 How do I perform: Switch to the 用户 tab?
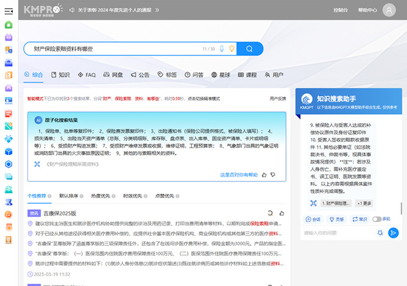pos(274,75)
